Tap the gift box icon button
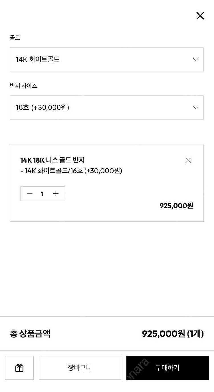214x392 pixels. coord(19,368)
